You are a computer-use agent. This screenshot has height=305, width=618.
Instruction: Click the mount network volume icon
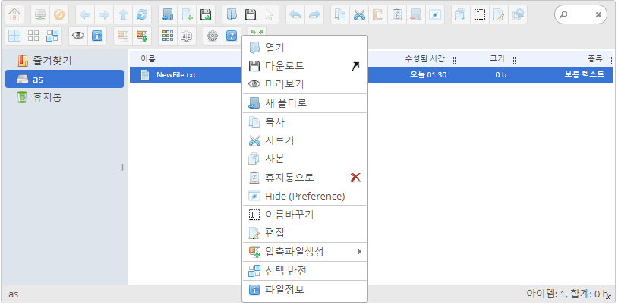(x=40, y=15)
